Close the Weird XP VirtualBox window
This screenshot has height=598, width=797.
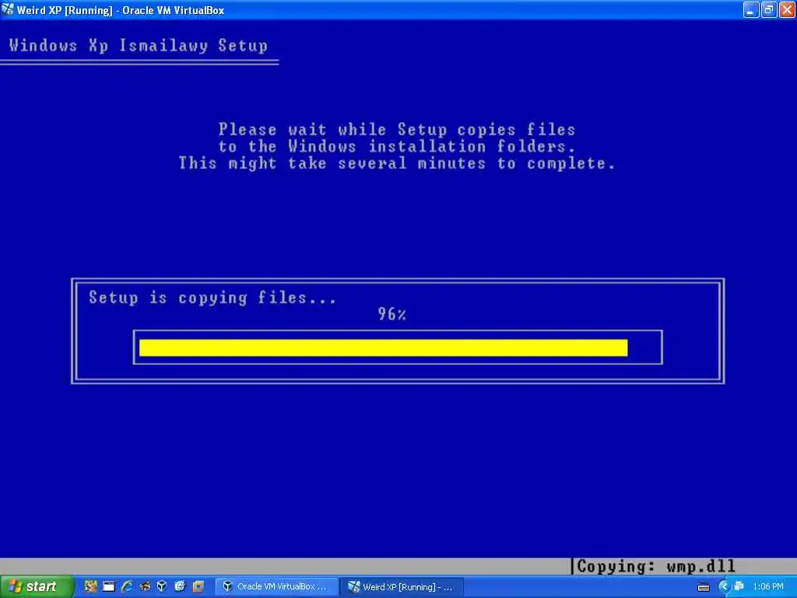pos(786,9)
